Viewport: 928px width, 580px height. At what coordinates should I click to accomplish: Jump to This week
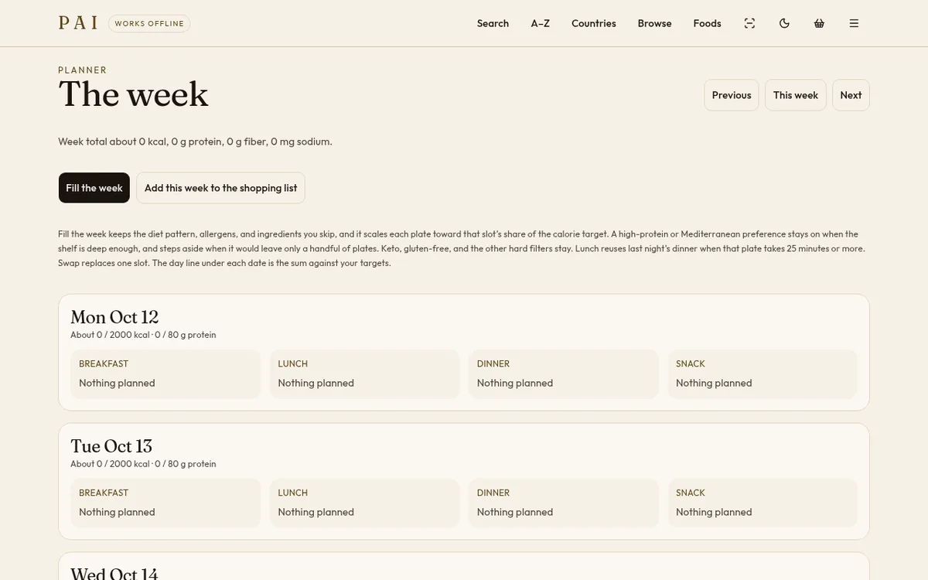click(x=796, y=95)
